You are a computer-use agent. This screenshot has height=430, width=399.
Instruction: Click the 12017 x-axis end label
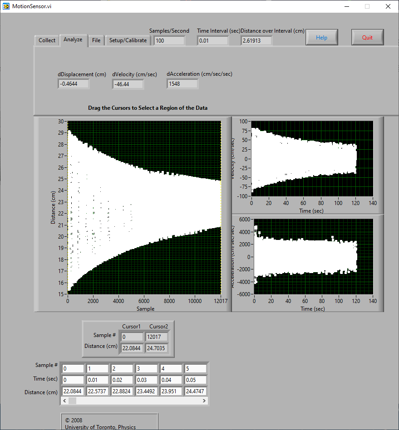[x=221, y=301]
